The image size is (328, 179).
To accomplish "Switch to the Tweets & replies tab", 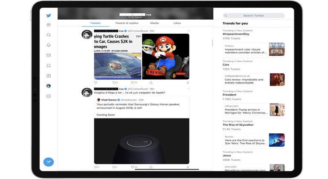I will click(x=127, y=23).
